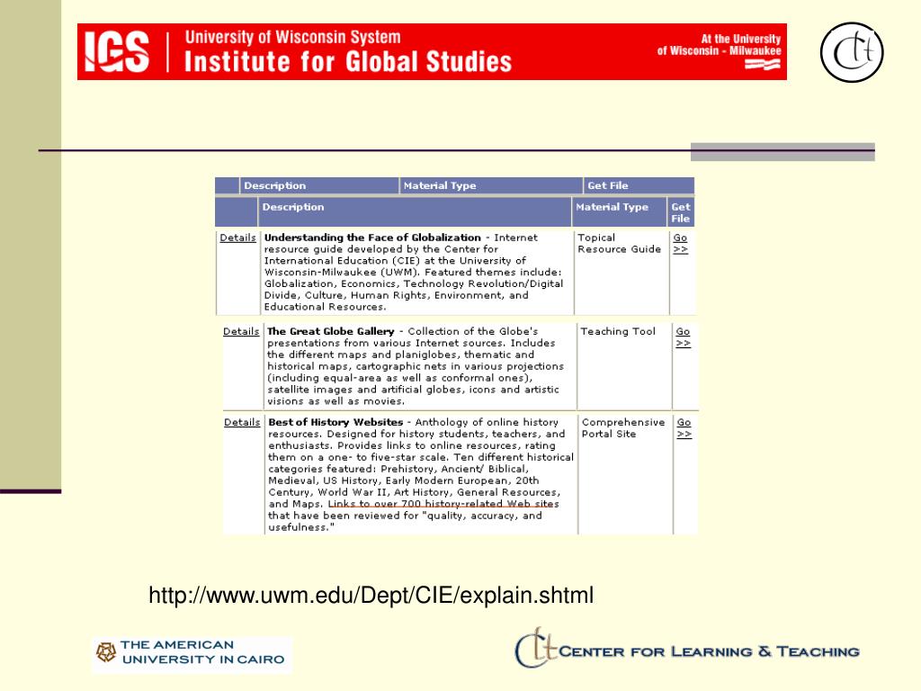The width and height of the screenshot is (921, 691).
Task: Open Details for Understanding the Face of Globalization
Action: tap(237, 238)
